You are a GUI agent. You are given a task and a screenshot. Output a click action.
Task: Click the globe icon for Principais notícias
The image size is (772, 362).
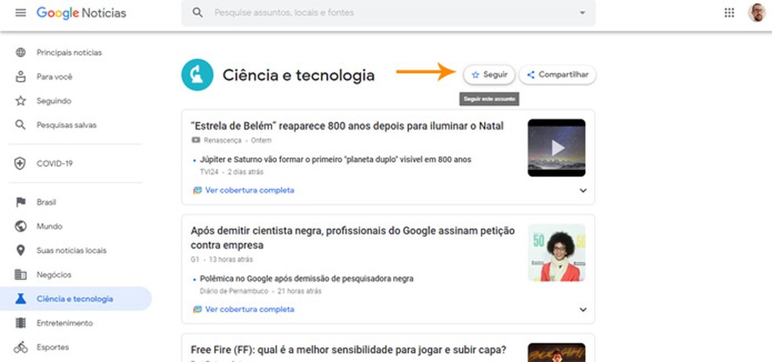[20, 52]
